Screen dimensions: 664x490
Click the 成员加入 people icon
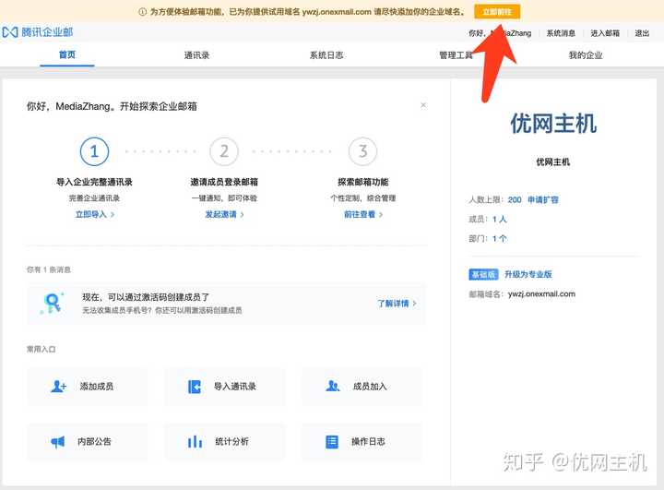coord(332,386)
